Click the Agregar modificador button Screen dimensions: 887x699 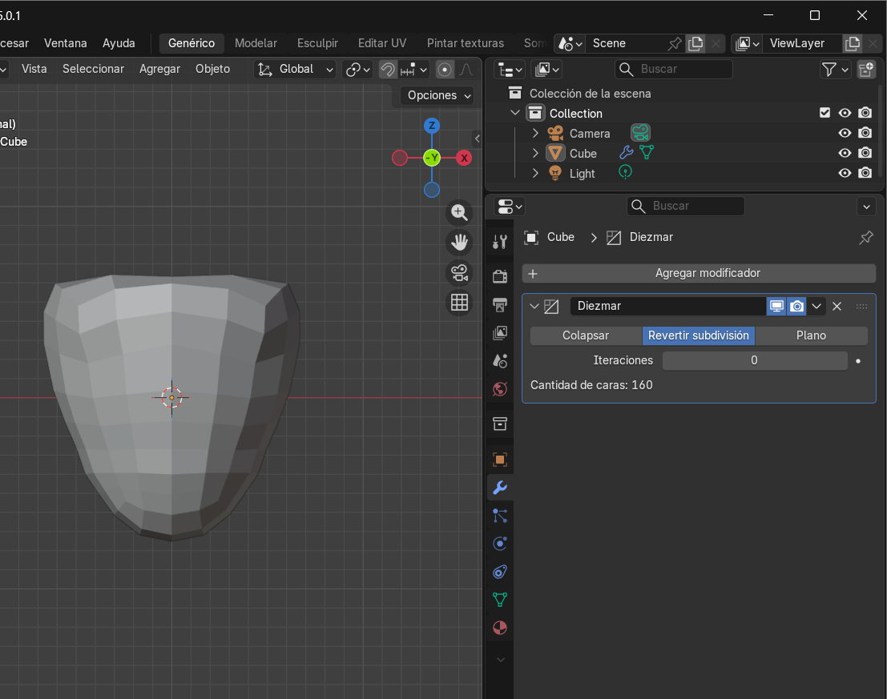(699, 273)
